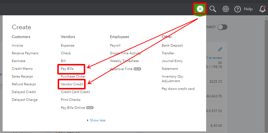Select Delayed Charge

point(25,100)
